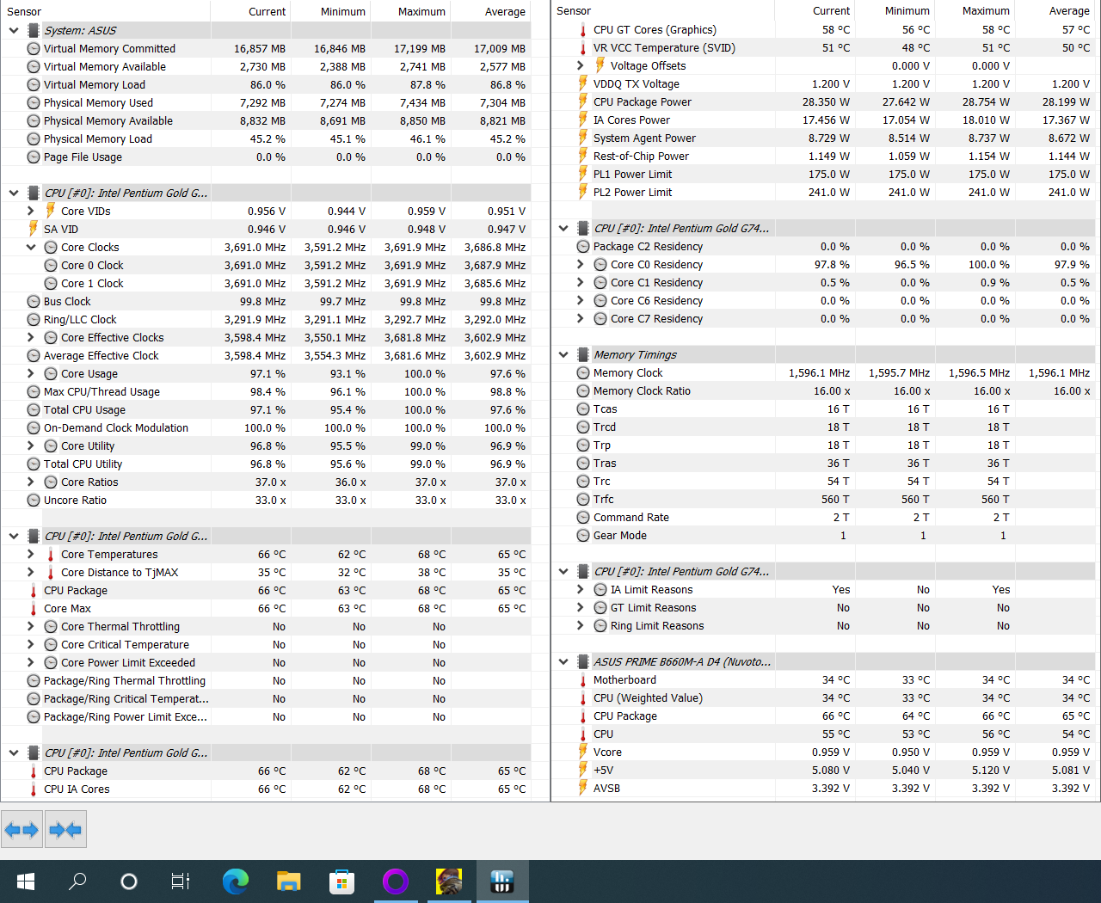Select the Physical Memory Load row
Viewport: 1101px width, 903px height.
point(265,138)
